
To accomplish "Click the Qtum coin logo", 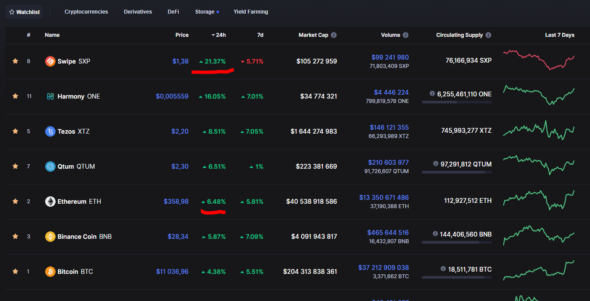I will [x=50, y=166].
